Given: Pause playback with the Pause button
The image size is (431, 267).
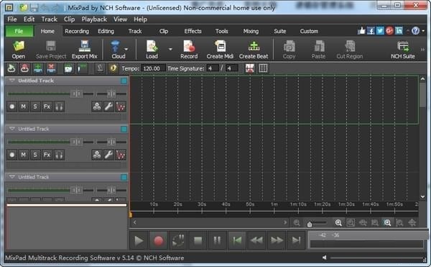Looking at the screenshot, I should (x=217, y=240).
